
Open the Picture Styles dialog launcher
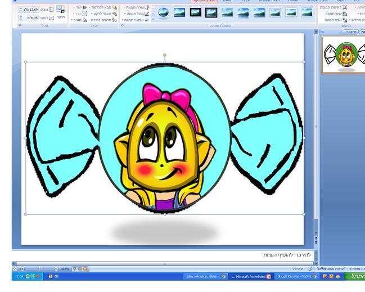tap(123, 25)
